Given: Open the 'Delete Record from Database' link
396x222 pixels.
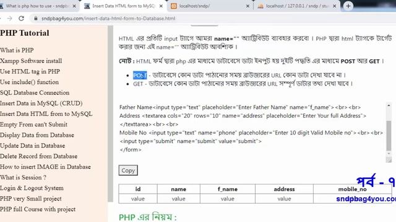Looking at the screenshot, I should [x=38, y=156].
